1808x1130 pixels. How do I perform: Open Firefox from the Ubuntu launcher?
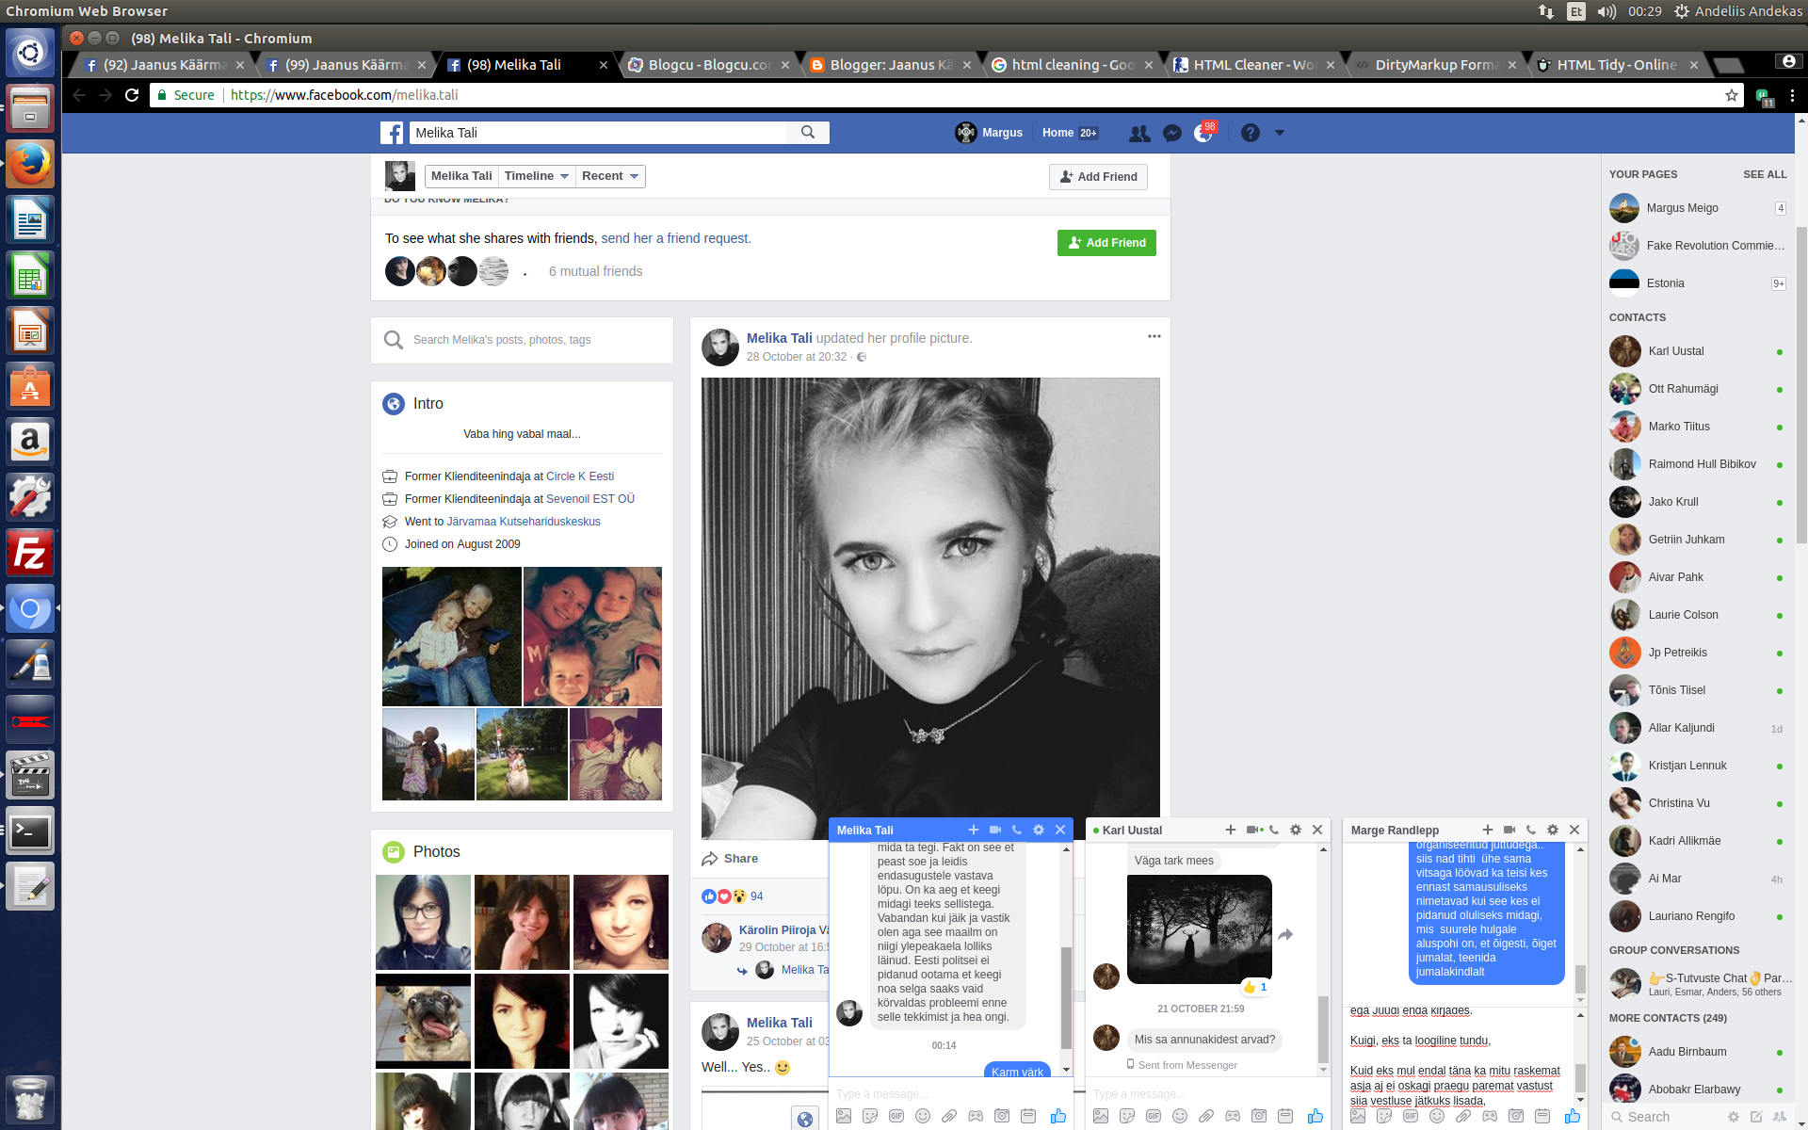click(30, 165)
